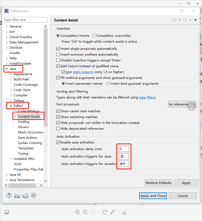This screenshot has width=202, height=221.
Task: Edit the image with the pencil icon
Action: tap(112, 212)
